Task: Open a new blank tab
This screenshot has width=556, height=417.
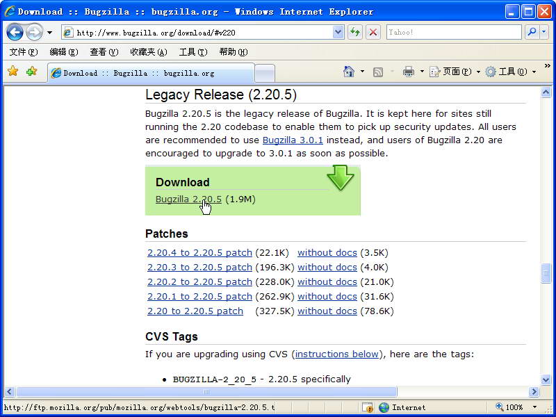Action: (x=265, y=74)
